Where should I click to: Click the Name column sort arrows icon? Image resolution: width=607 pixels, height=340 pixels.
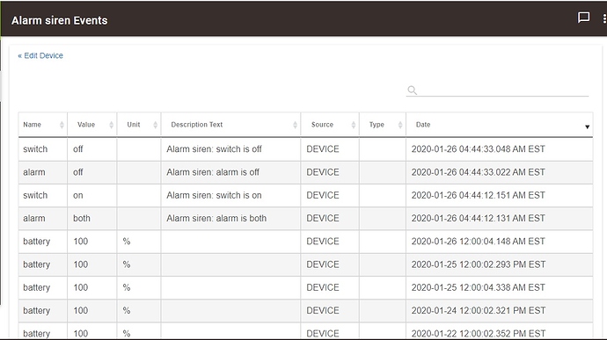coord(62,125)
